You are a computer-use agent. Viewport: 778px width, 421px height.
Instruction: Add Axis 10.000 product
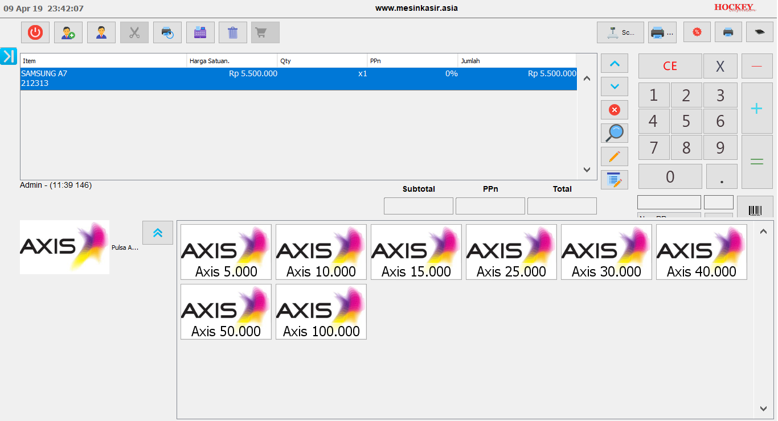click(x=321, y=252)
